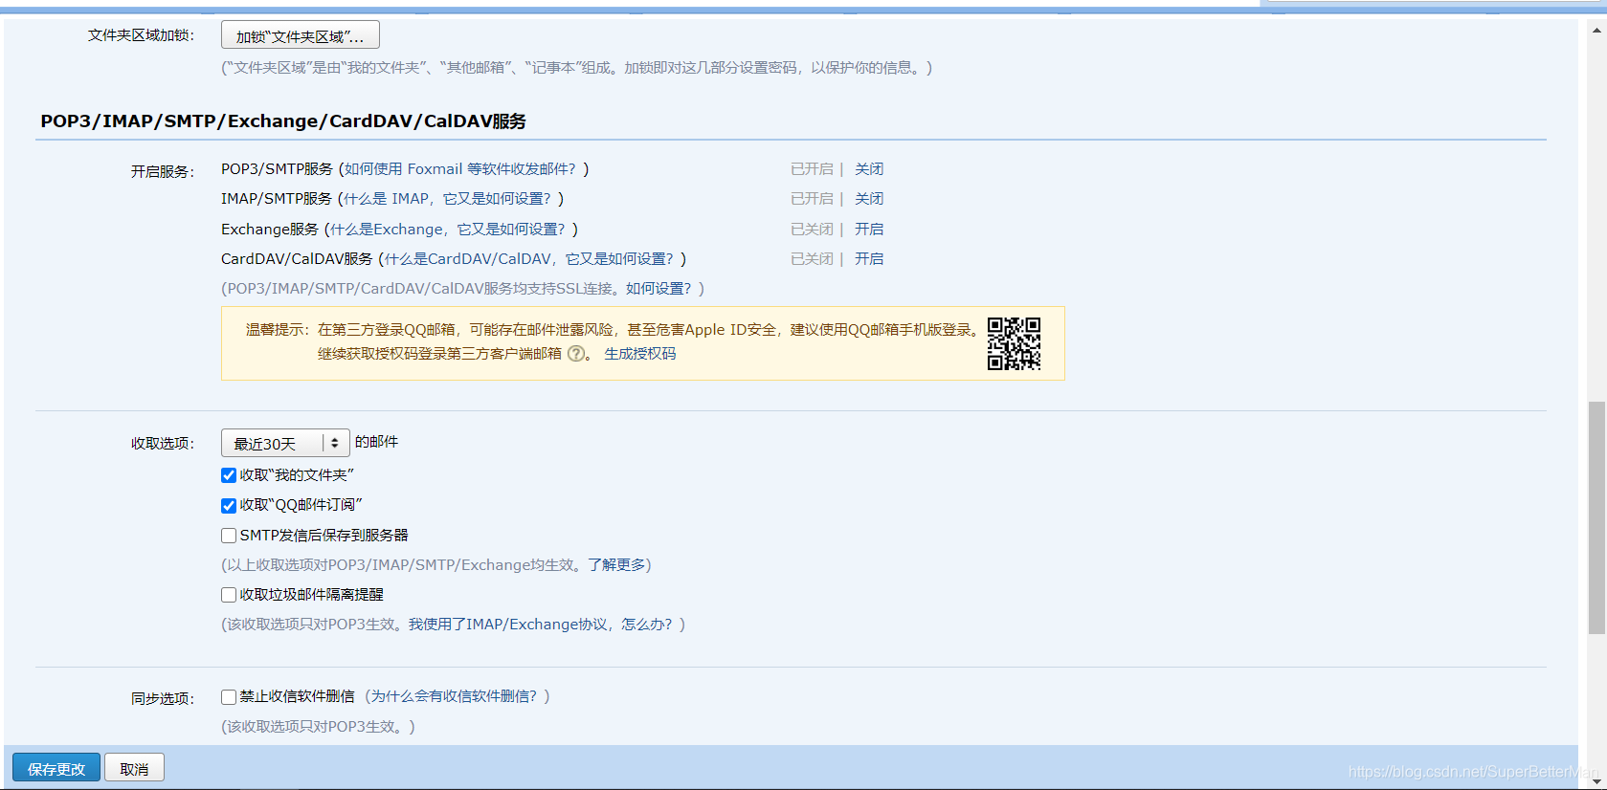This screenshot has width=1607, height=790.
Task: Click the scrollbar up arrow
Action: pyautogui.click(x=1596, y=30)
